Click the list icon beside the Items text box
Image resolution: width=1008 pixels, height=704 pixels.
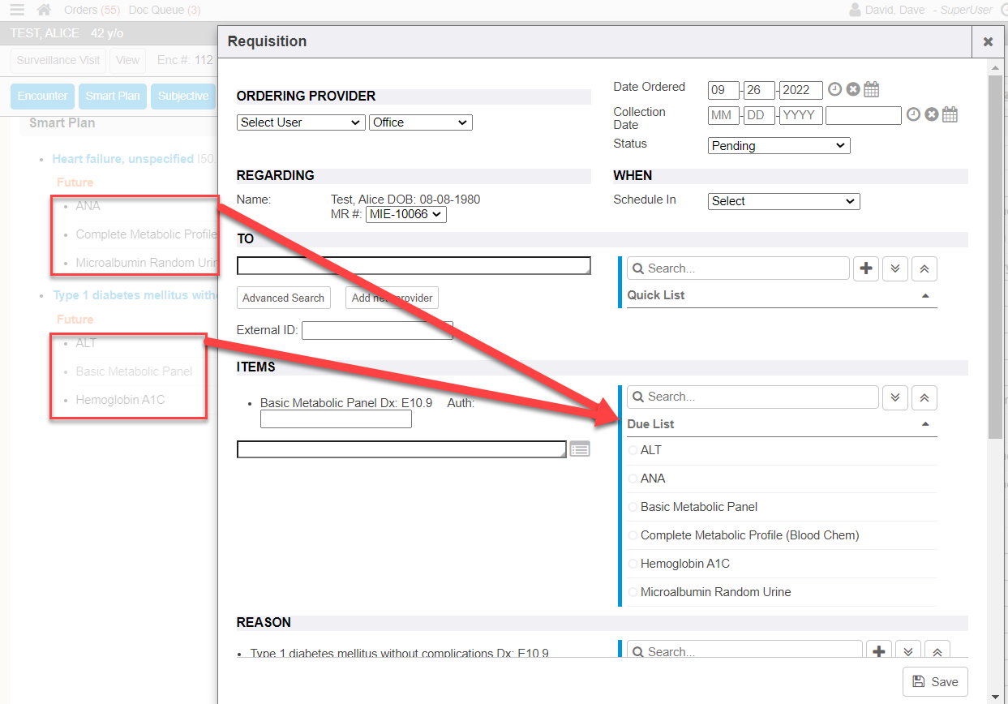[x=579, y=449]
